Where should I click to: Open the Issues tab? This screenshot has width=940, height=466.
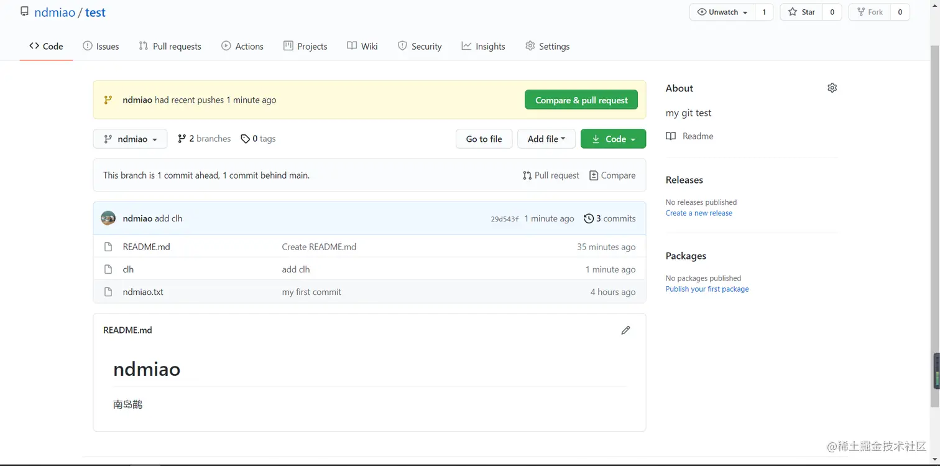(101, 46)
